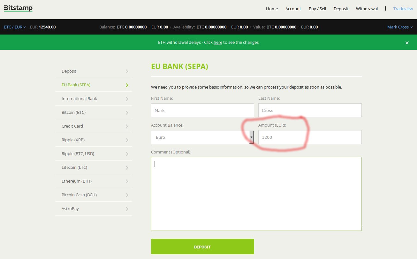Select EU Bank (SEPA) in the sidebar

coord(93,85)
